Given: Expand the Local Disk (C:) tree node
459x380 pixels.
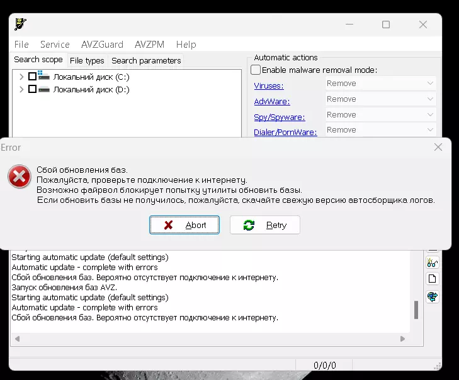Looking at the screenshot, I should tap(21, 77).
